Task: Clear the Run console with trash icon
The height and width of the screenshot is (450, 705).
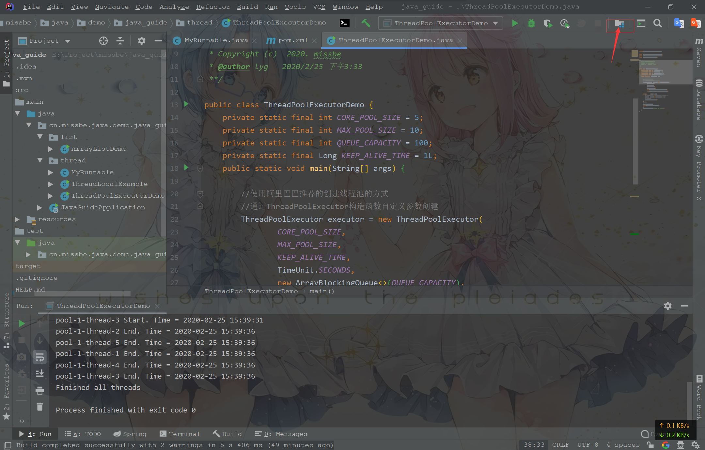Action: tap(40, 407)
